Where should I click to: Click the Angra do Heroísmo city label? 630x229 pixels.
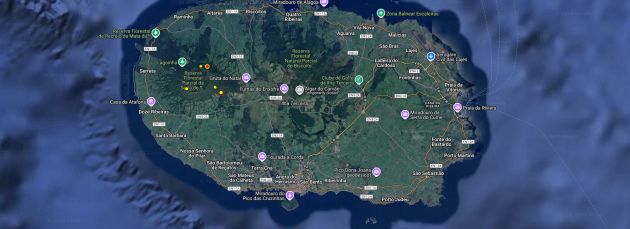[x=286, y=179]
